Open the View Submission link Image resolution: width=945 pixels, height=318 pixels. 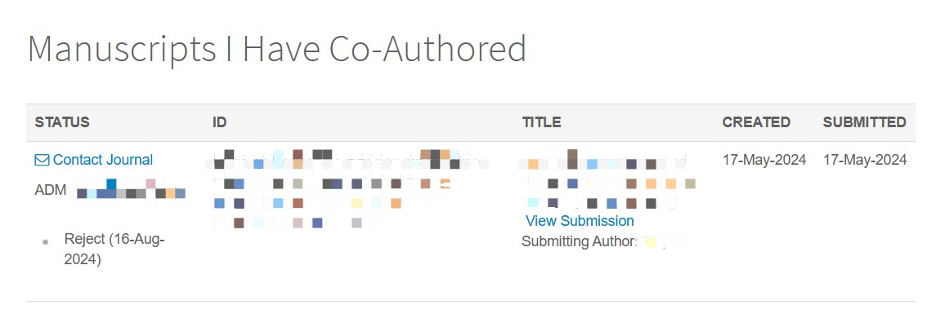(x=580, y=221)
